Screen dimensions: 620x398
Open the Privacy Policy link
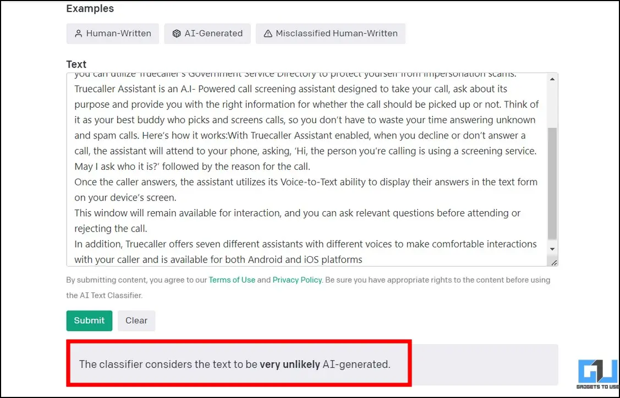pos(297,280)
